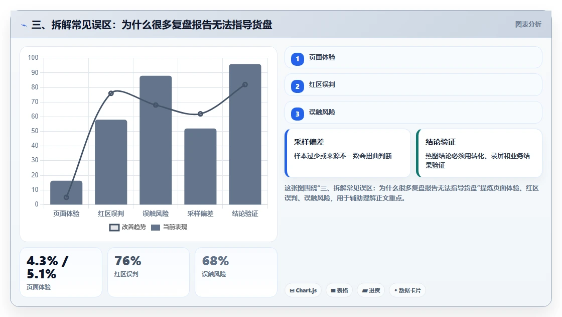Open the 页面体验 list item

[x=413, y=57]
